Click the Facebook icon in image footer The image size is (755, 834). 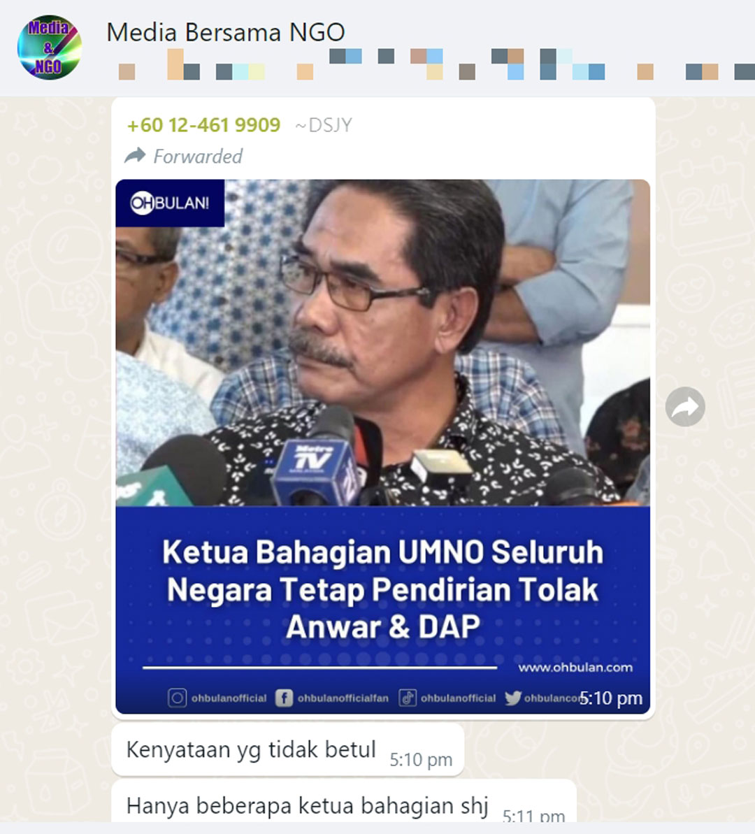[x=284, y=698]
